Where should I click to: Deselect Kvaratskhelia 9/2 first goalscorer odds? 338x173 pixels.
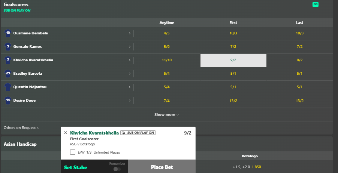[233, 60]
